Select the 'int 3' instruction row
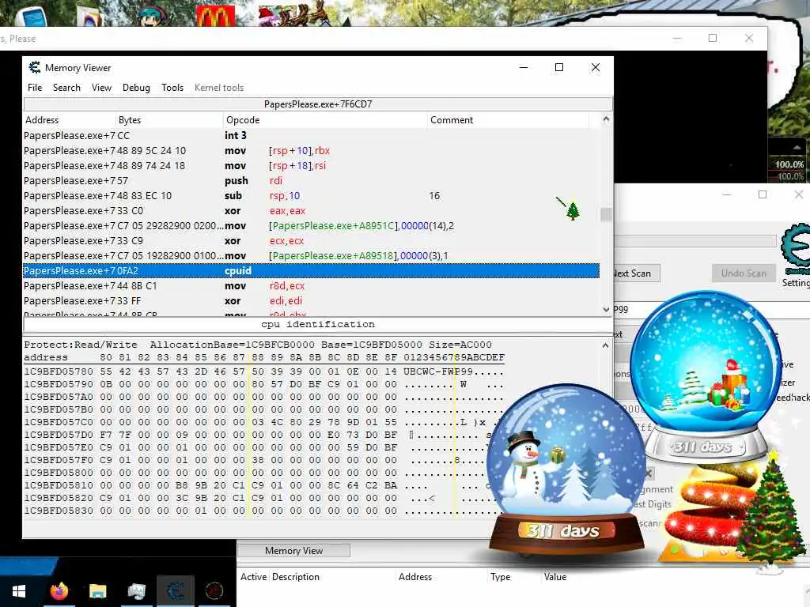 [x=311, y=135]
